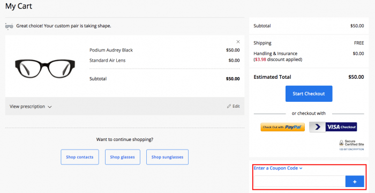Open Shop glasses
The width and height of the screenshot is (375, 193).
click(x=123, y=157)
